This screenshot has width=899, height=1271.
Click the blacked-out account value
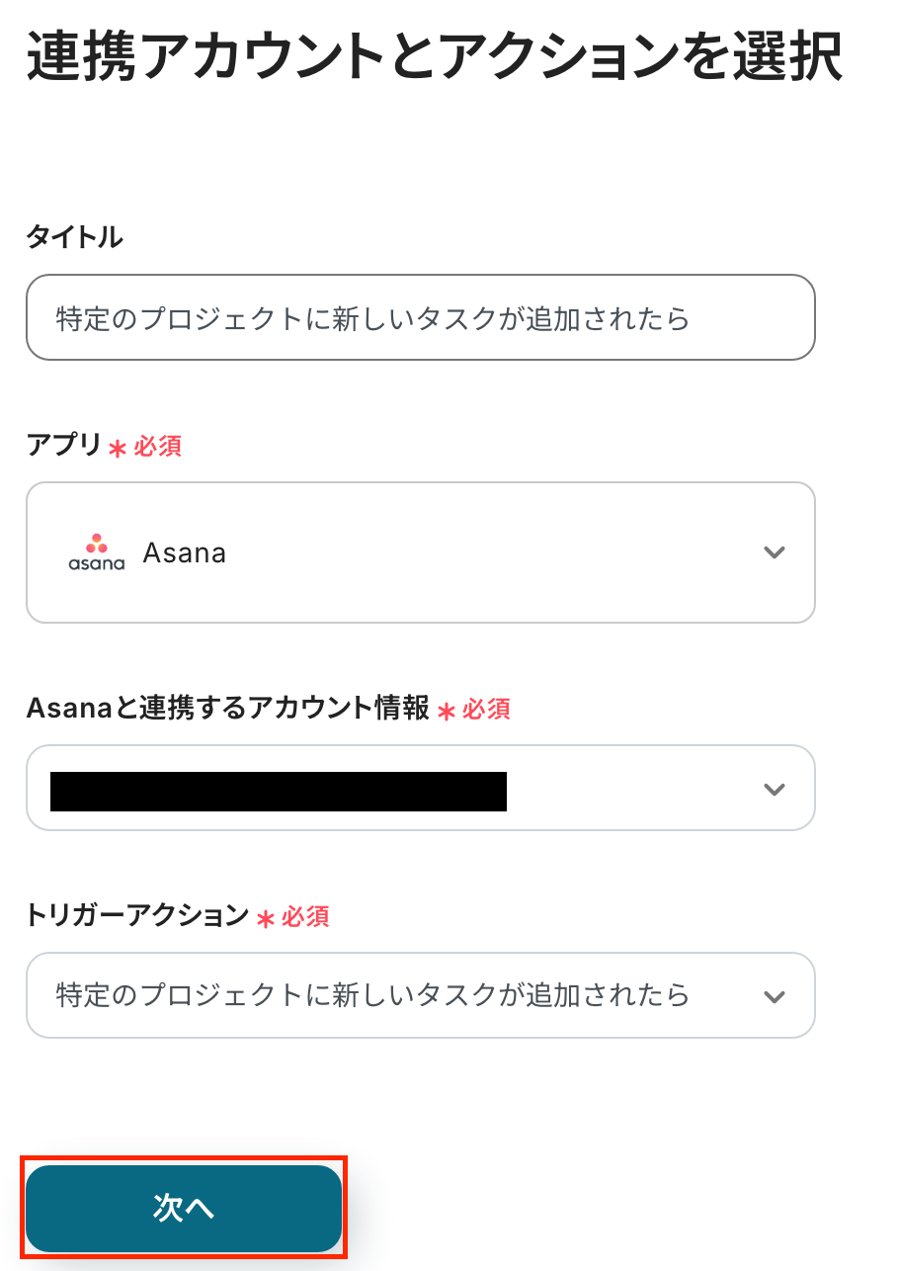pos(279,792)
